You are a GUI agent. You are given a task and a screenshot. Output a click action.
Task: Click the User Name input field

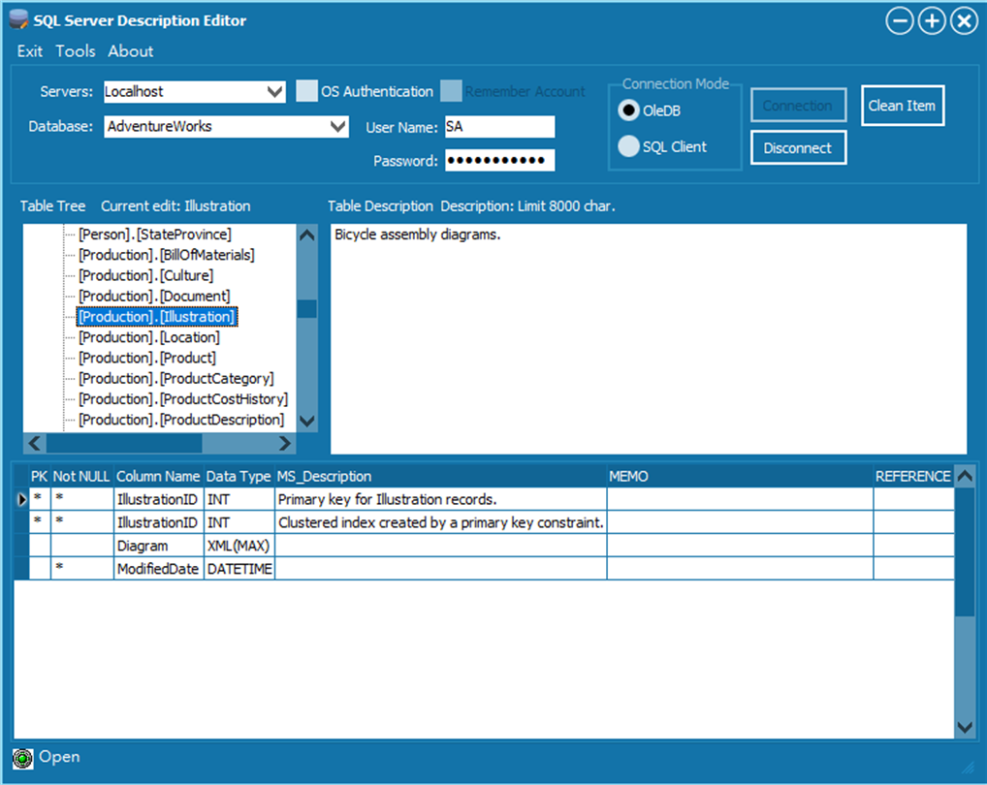click(499, 126)
